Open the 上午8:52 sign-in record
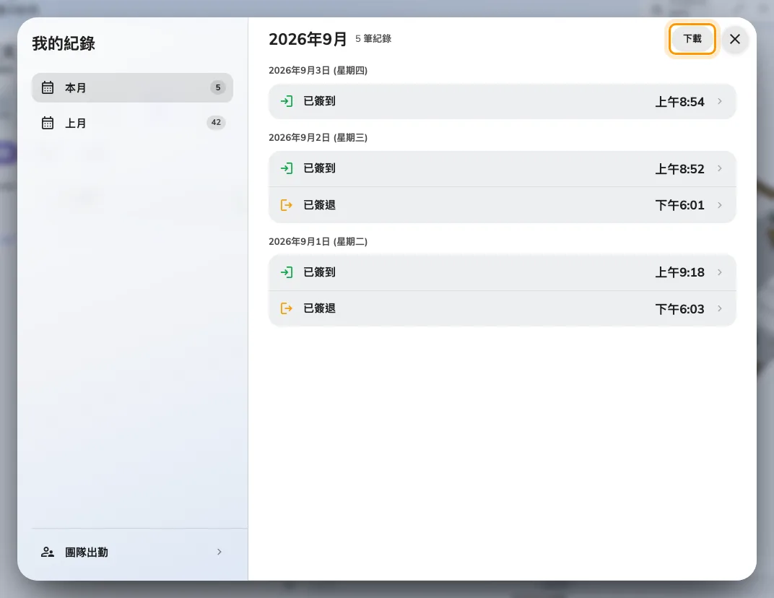Image resolution: width=774 pixels, height=598 pixels. tap(502, 168)
